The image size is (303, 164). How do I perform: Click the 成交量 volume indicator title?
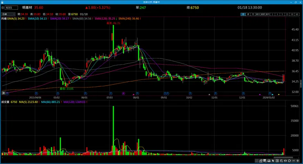coord(5,102)
